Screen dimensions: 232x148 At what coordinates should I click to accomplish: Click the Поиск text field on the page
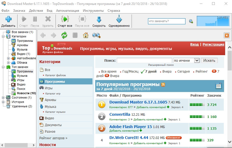click(144, 60)
